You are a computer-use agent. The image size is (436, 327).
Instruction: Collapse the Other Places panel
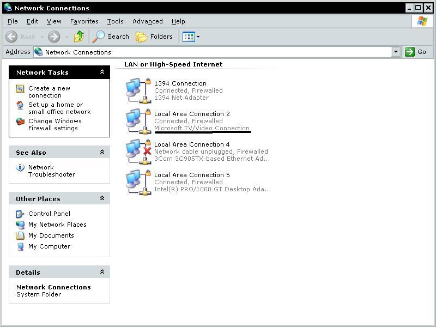pos(102,199)
